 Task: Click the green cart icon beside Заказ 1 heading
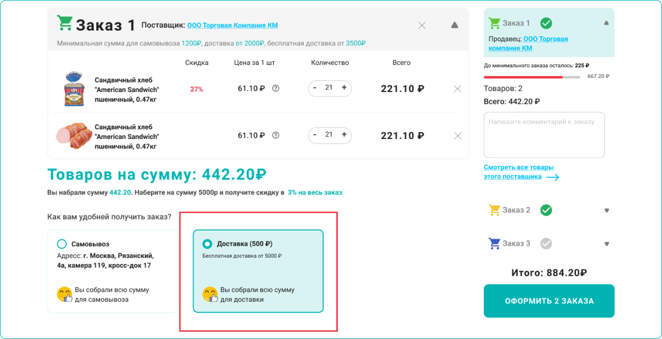point(65,24)
